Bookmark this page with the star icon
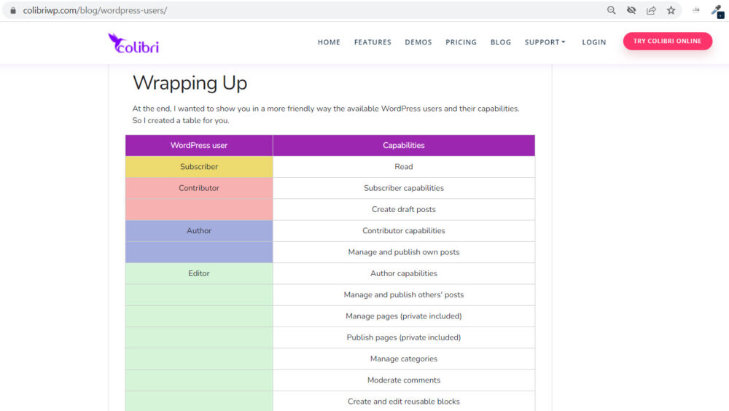The width and height of the screenshot is (729, 411). pos(671,10)
